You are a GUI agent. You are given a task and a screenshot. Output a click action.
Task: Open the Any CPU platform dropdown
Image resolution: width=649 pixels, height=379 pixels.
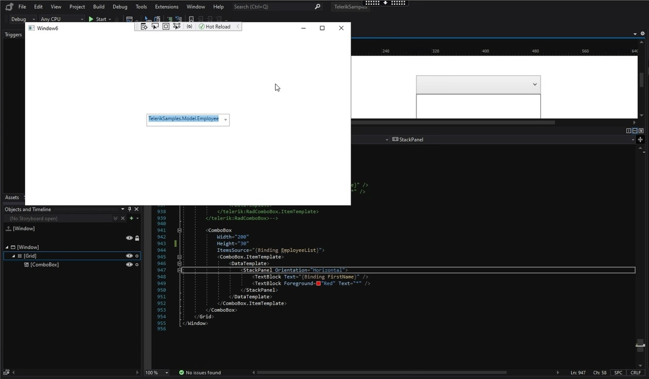click(x=62, y=19)
